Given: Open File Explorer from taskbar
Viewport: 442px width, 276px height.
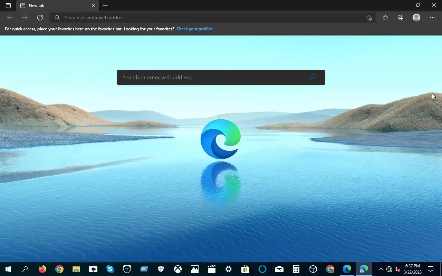Looking at the screenshot, I should coord(76,269).
